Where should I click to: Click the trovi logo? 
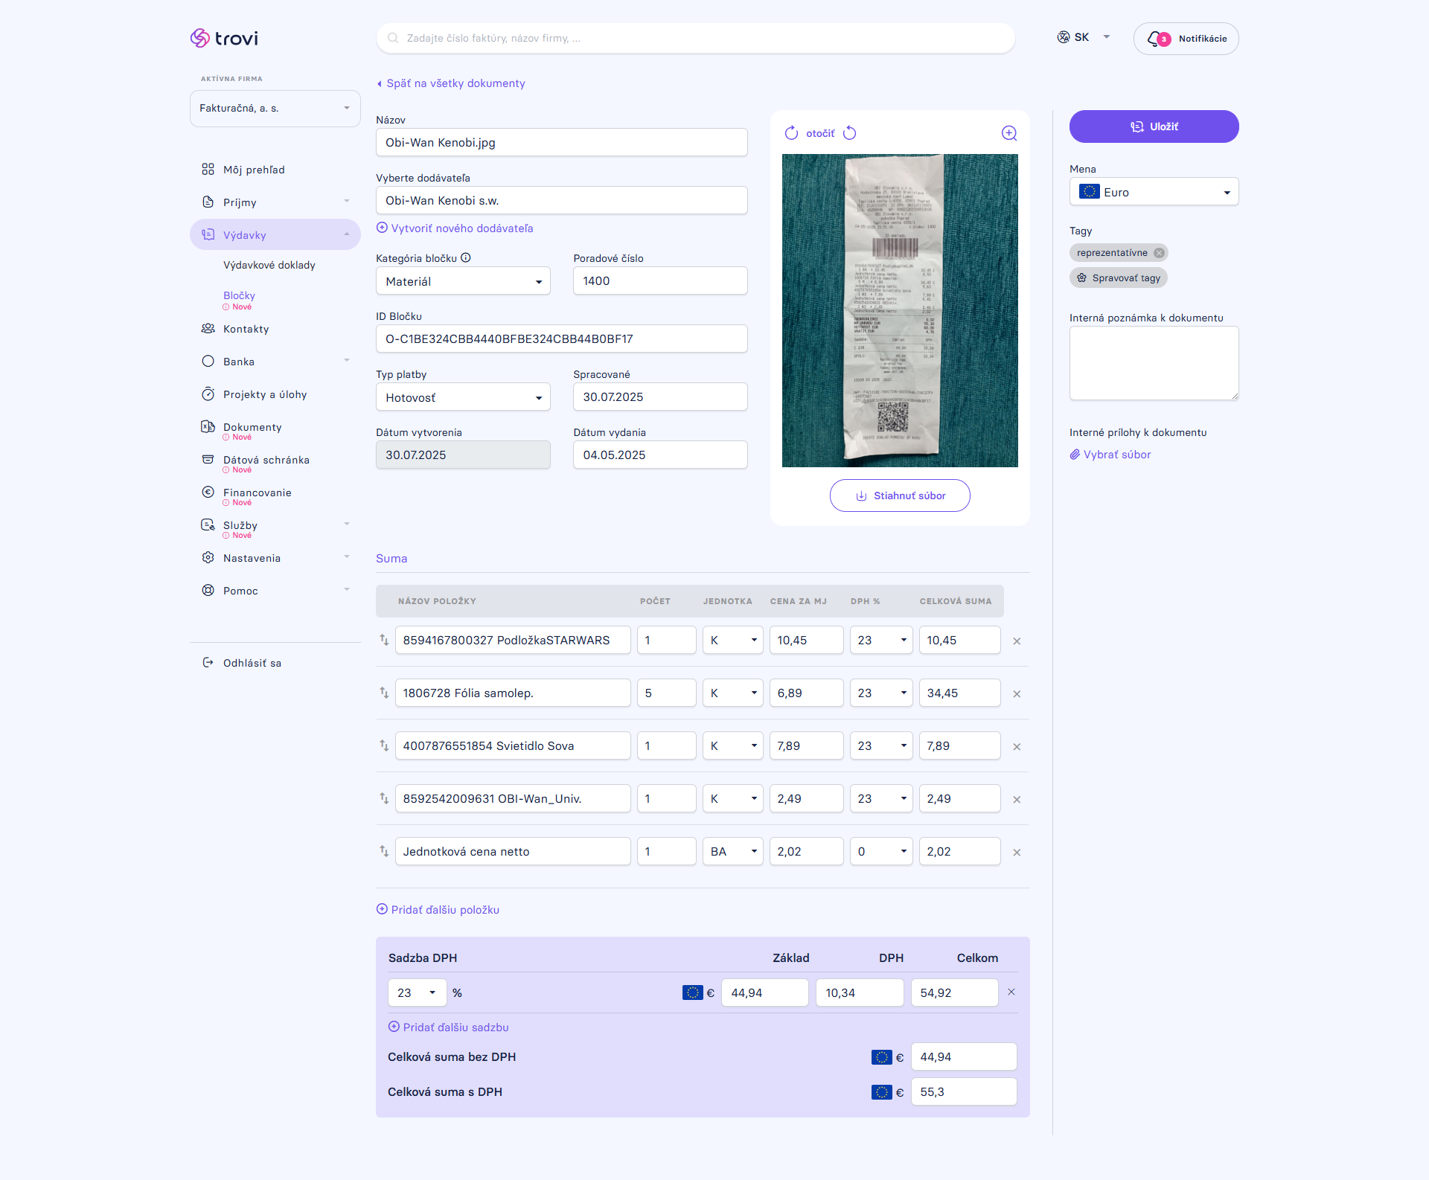[x=224, y=38]
